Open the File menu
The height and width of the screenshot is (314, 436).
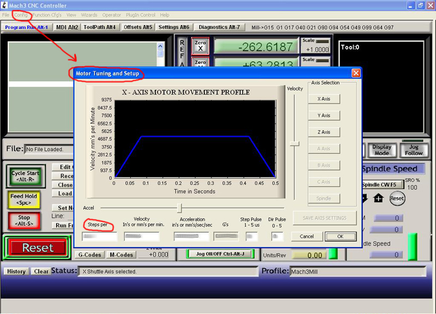tap(5, 15)
